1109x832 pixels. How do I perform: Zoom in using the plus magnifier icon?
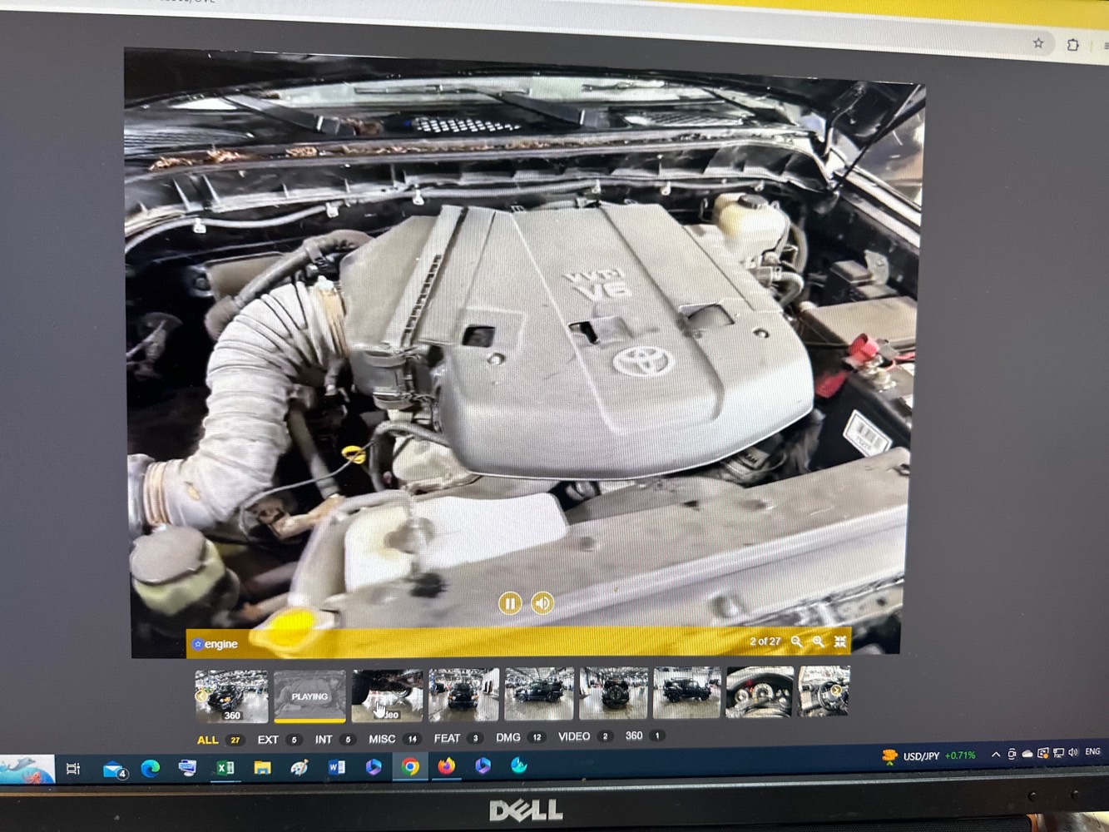tap(819, 641)
